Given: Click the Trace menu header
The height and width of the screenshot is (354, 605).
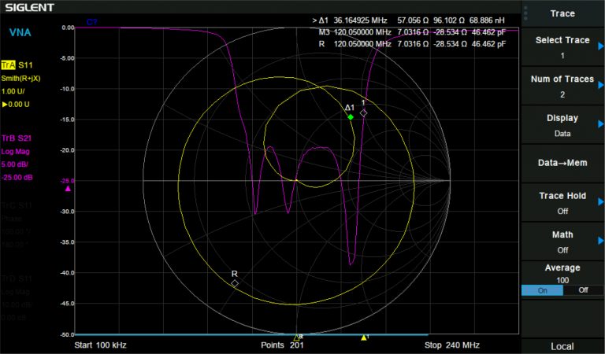Looking at the screenshot, I should tap(562, 13).
